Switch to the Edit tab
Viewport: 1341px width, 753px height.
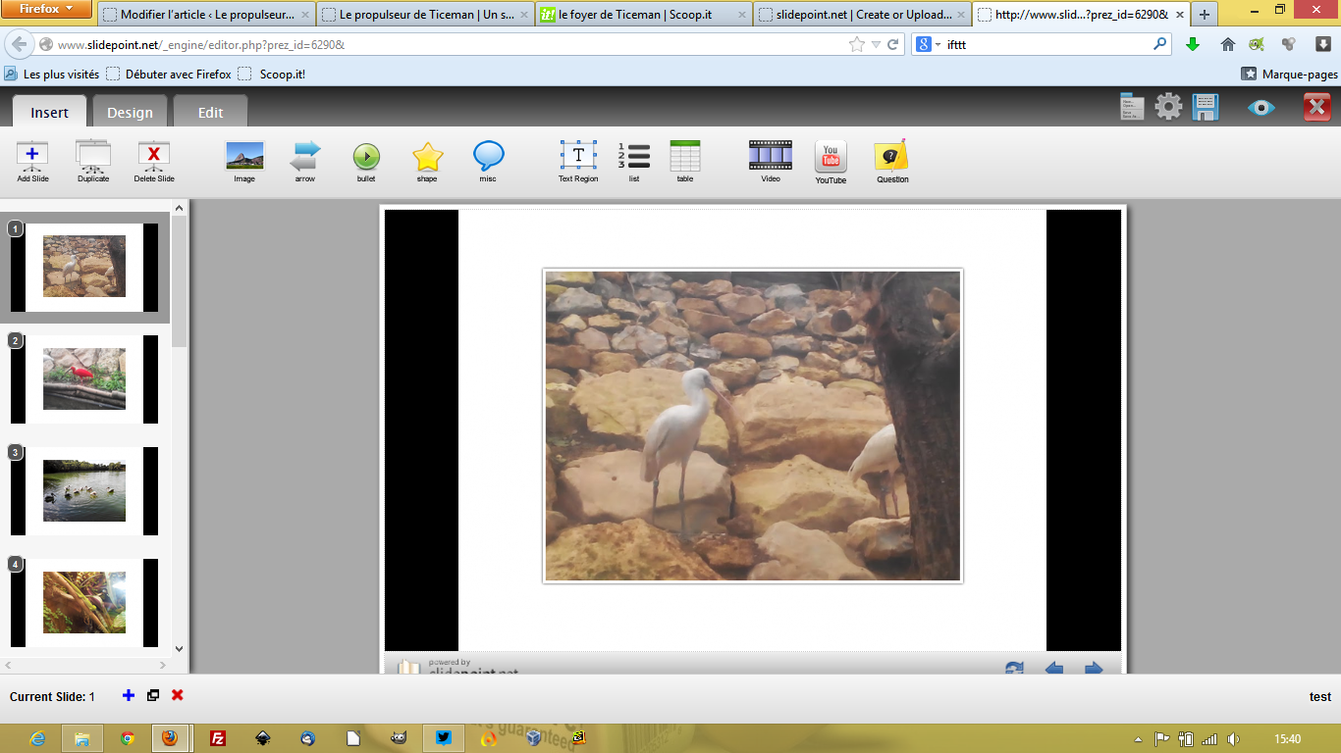210,113
